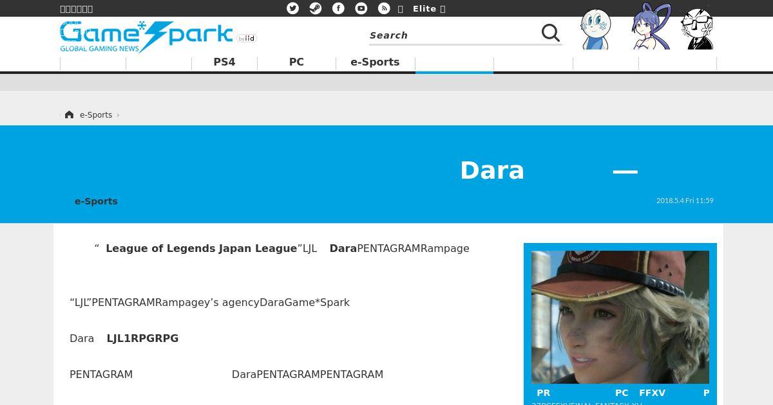Open the e-Sports navigation tab
The width and height of the screenshot is (773, 405).
pos(375,62)
